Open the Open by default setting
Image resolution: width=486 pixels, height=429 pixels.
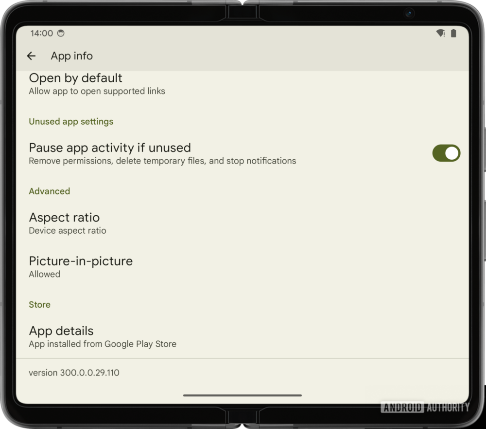(x=243, y=84)
